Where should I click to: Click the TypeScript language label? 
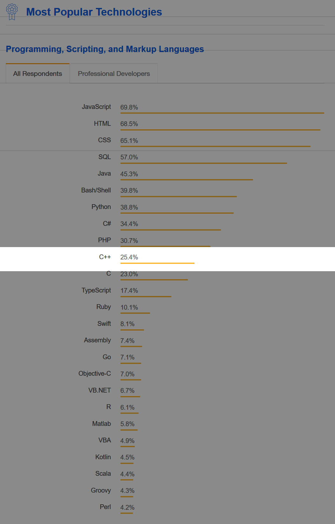[96, 290]
